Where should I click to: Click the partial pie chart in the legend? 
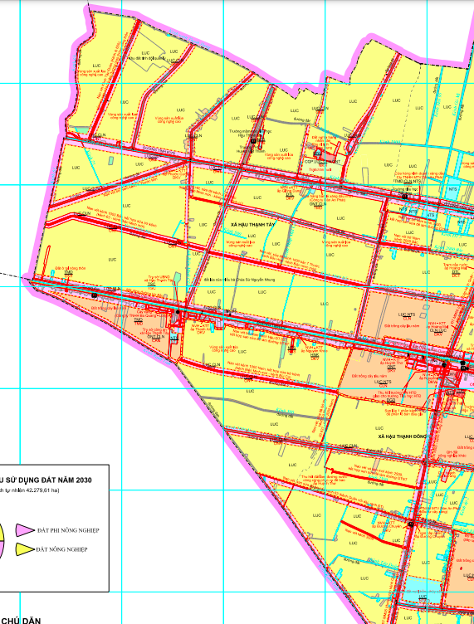pos(2,540)
